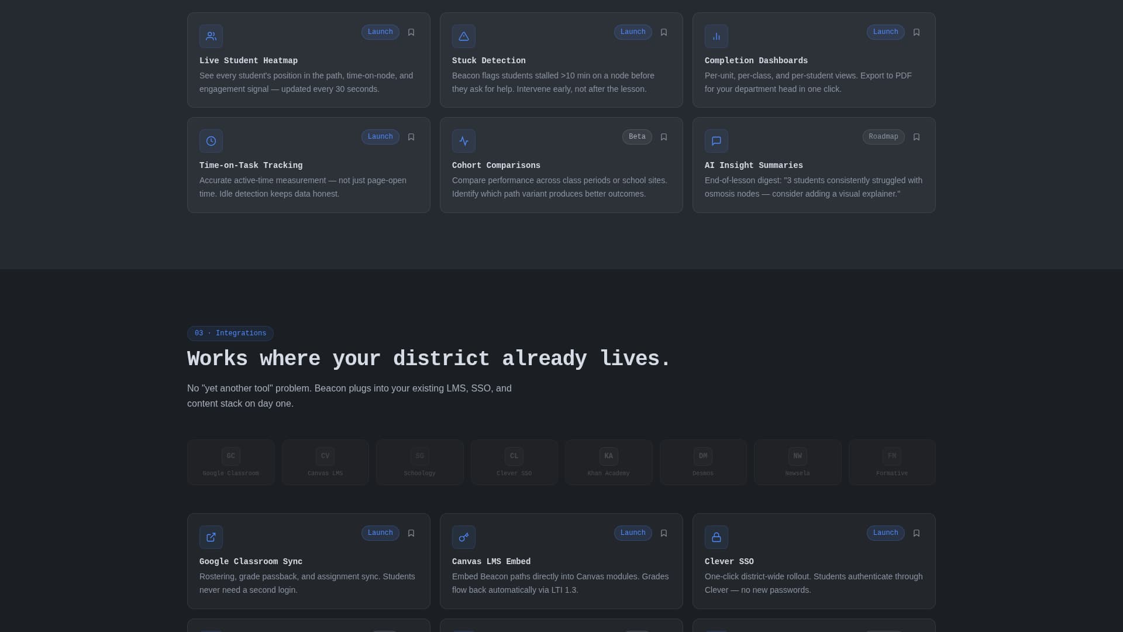Image resolution: width=1123 pixels, height=632 pixels.
Task: Click the "Canvas LMS" label in the integrations row
Action: point(325,473)
